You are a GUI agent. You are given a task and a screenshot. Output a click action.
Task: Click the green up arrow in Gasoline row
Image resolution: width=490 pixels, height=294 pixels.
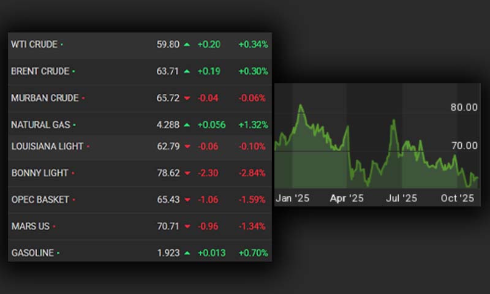pos(187,253)
